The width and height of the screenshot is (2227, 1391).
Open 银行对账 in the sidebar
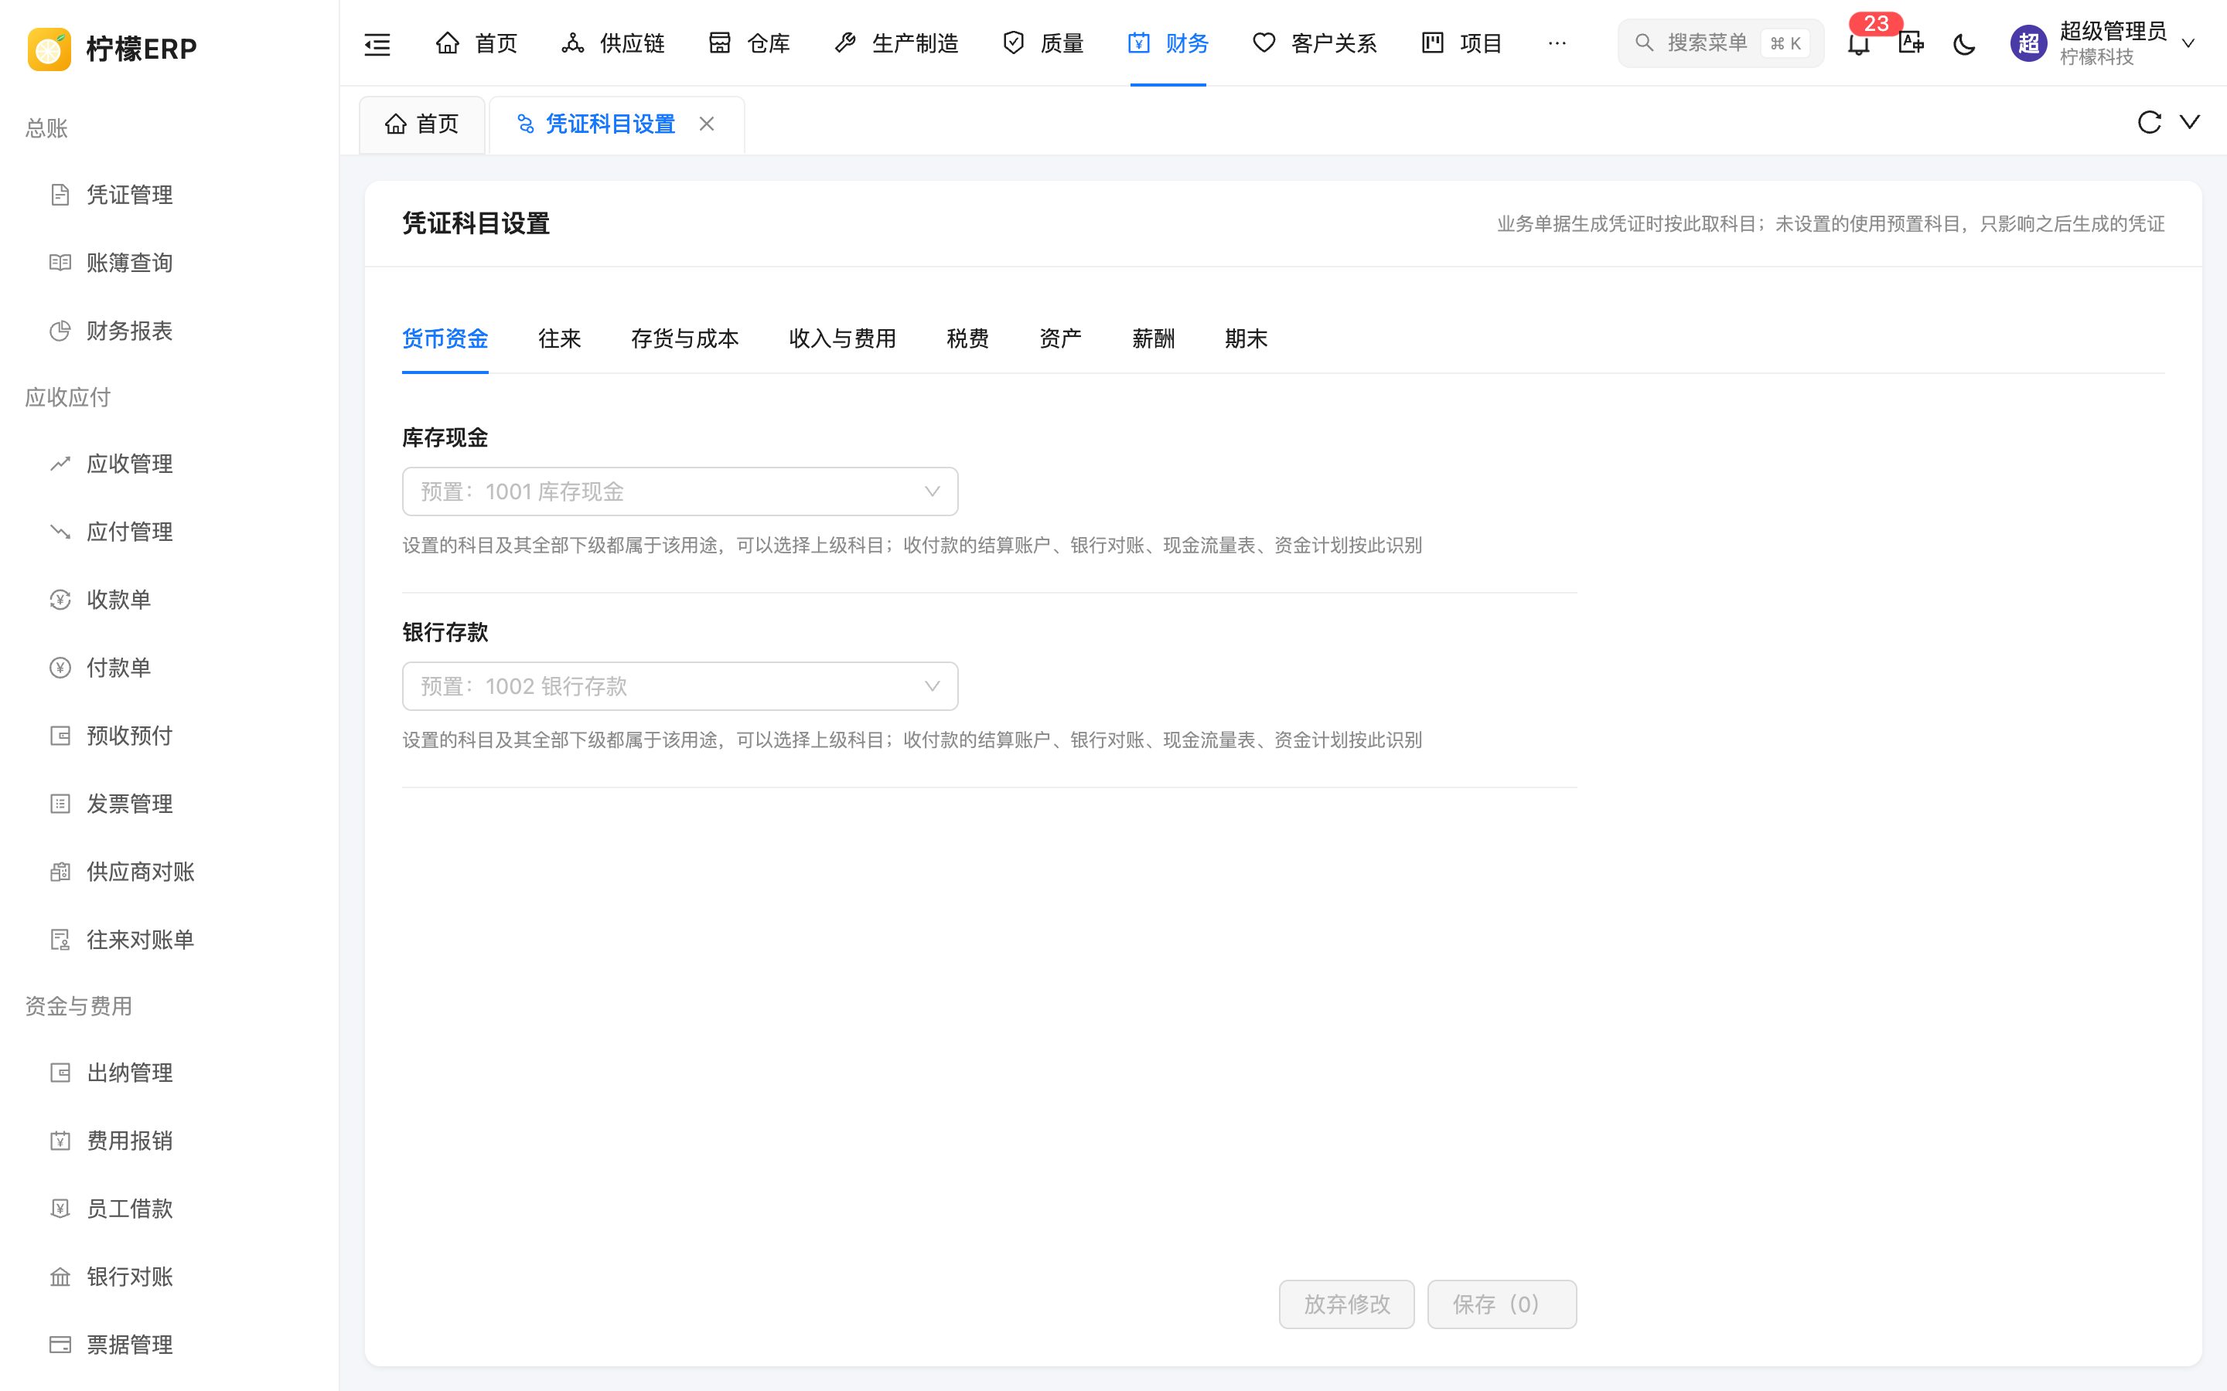click(x=169, y=1277)
